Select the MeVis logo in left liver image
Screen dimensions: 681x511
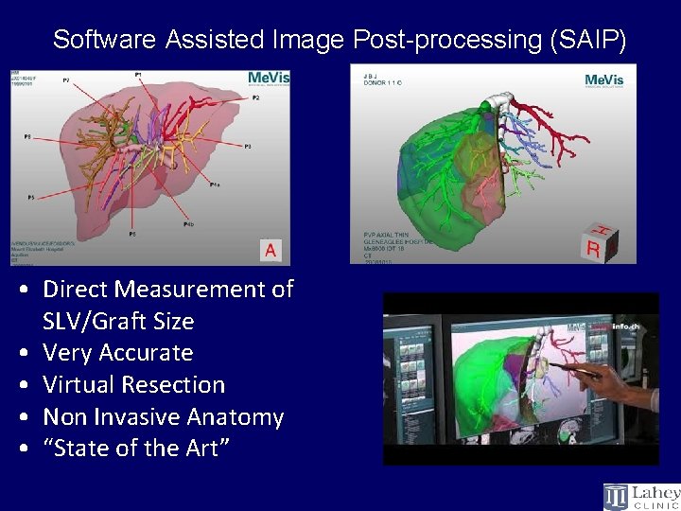(x=269, y=79)
